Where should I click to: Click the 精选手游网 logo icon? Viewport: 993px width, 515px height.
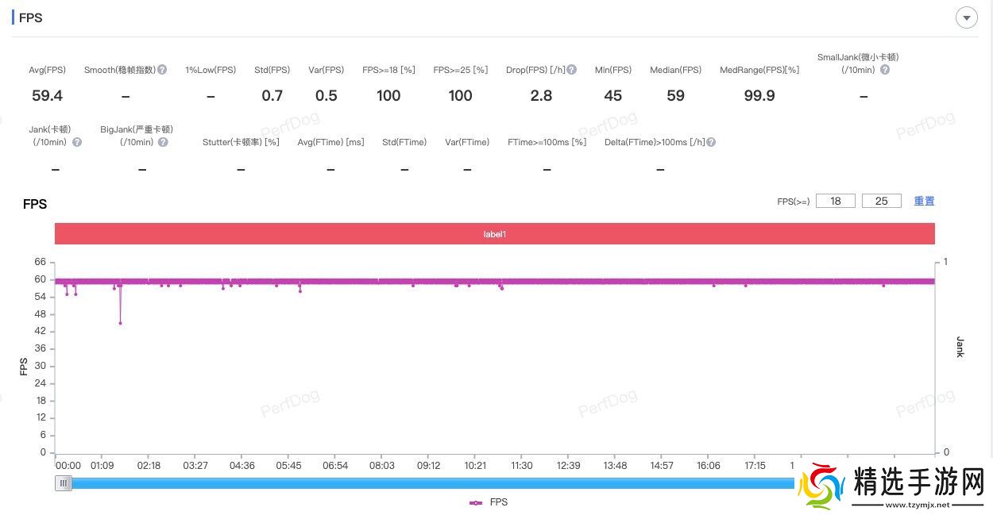821,486
